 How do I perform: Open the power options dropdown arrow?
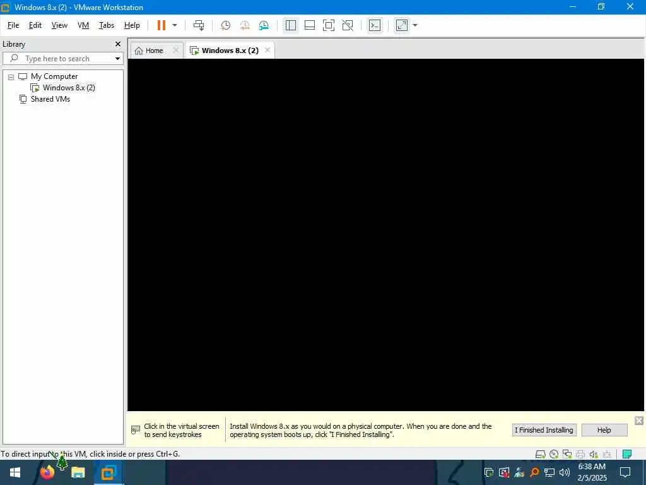click(x=175, y=25)
